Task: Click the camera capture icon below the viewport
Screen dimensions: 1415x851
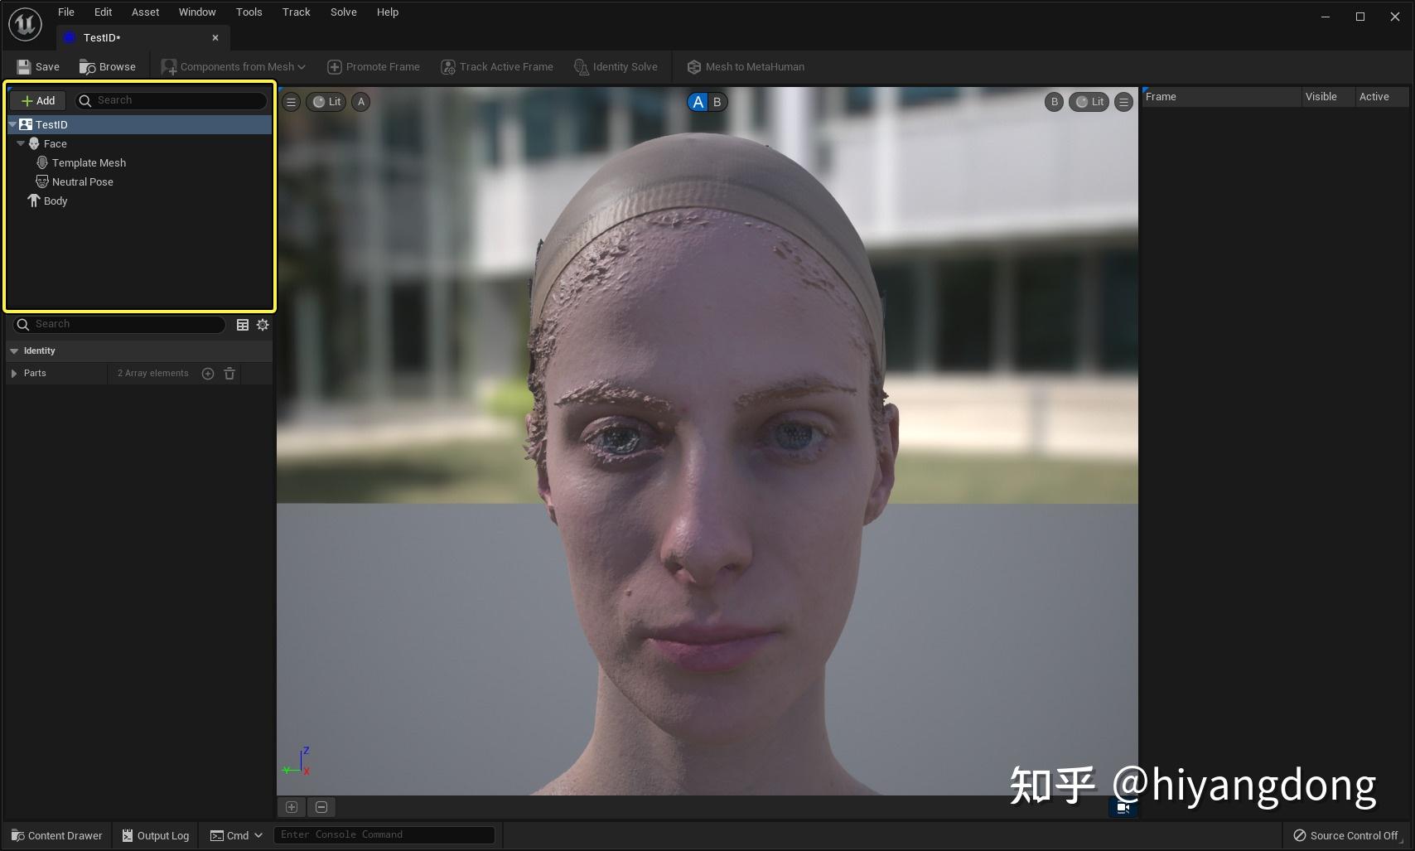Action: pyautogui.click(x=1123, y=807)
